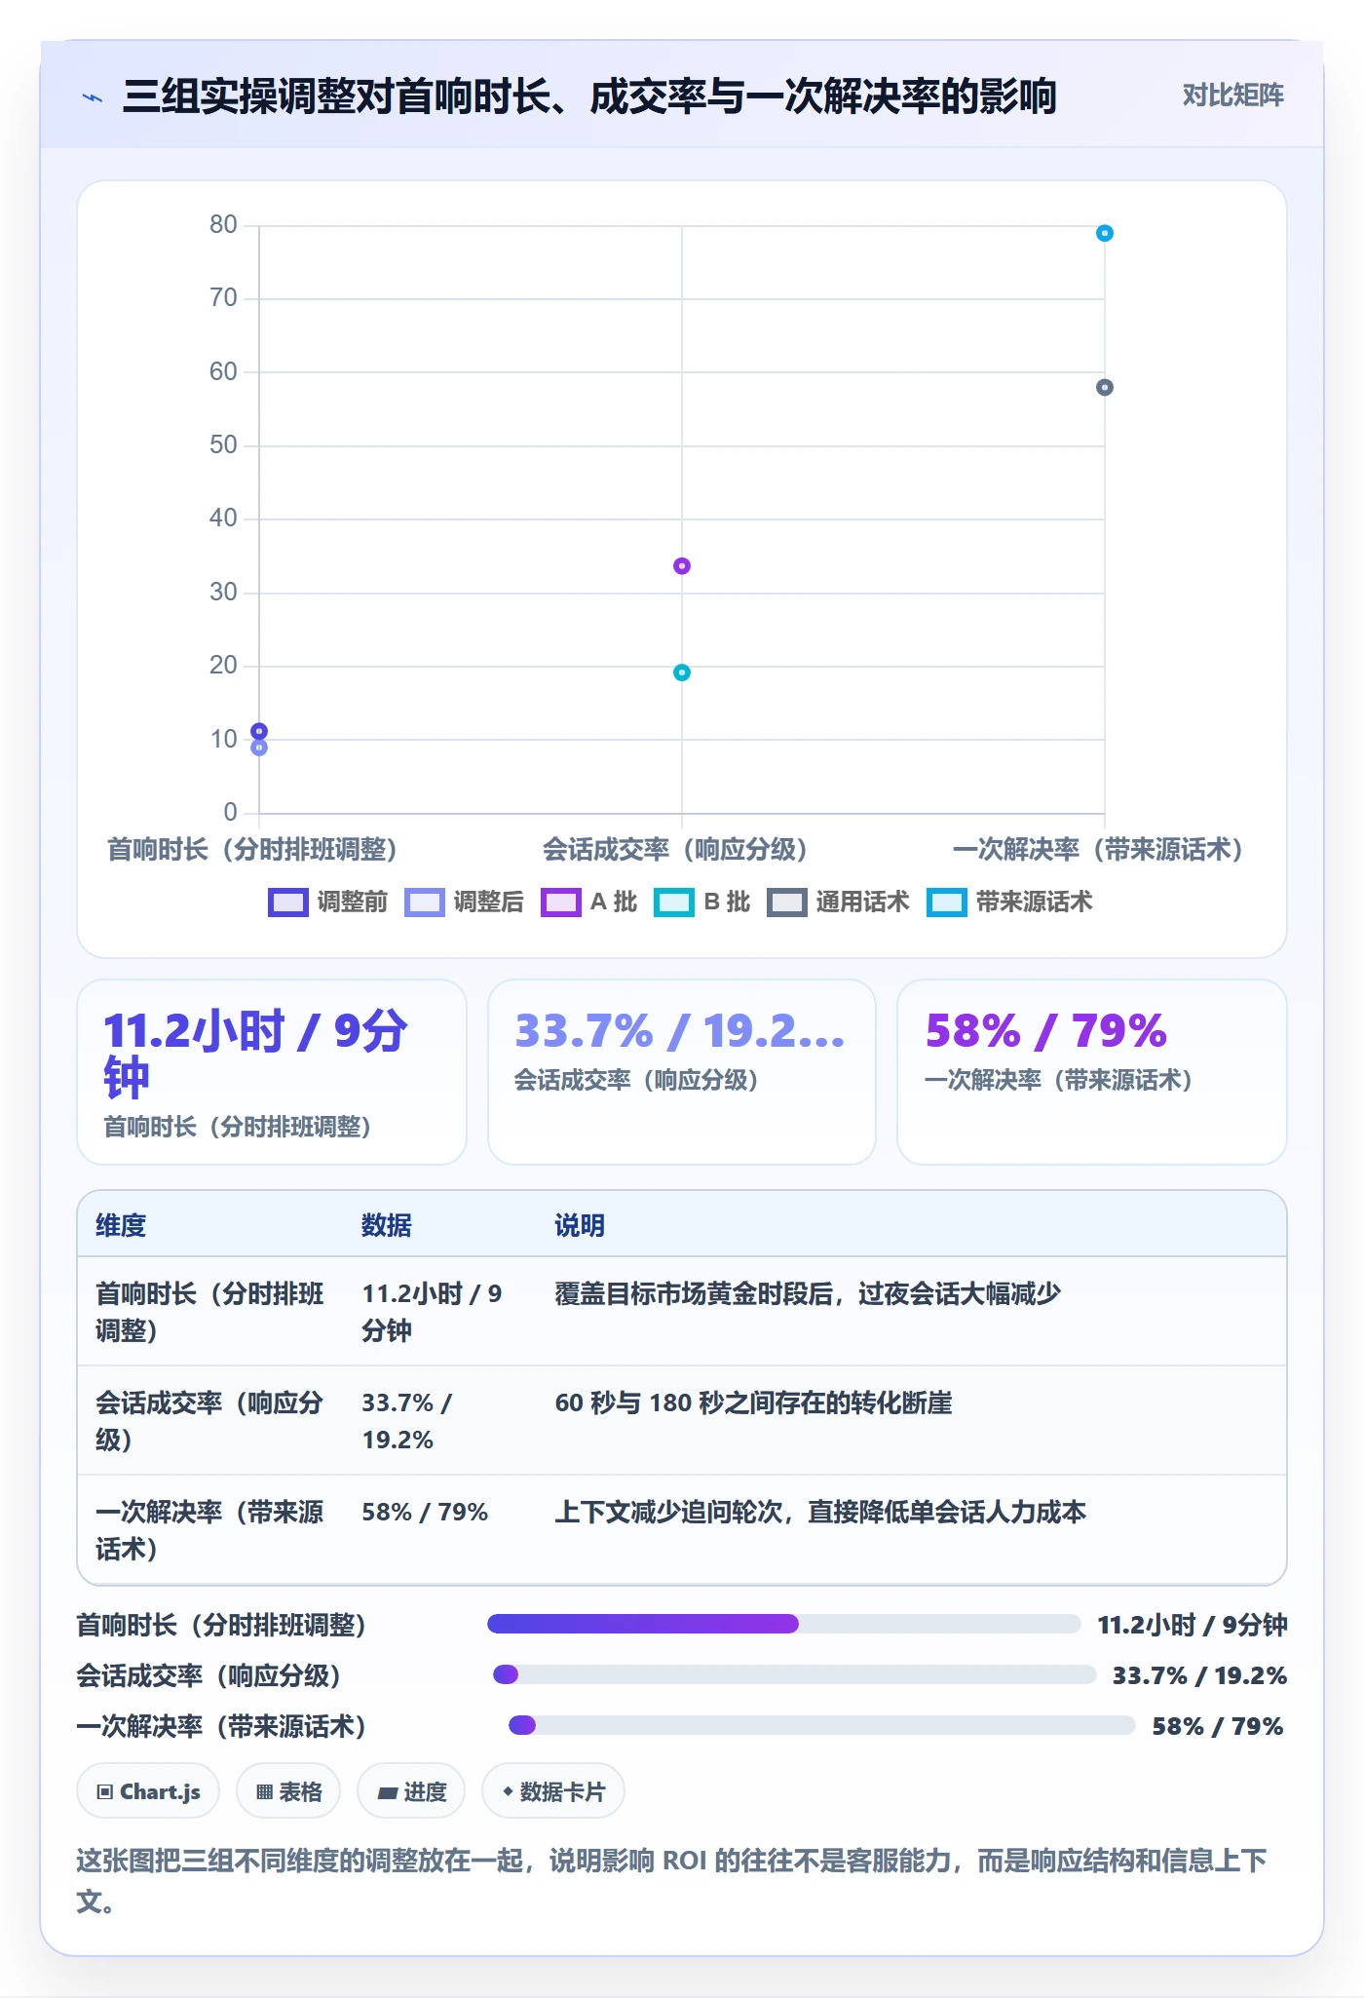Click the 数据卡片 tag chip

(x=552, y=1791)
